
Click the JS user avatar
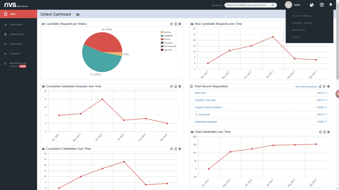click(288, 5)
